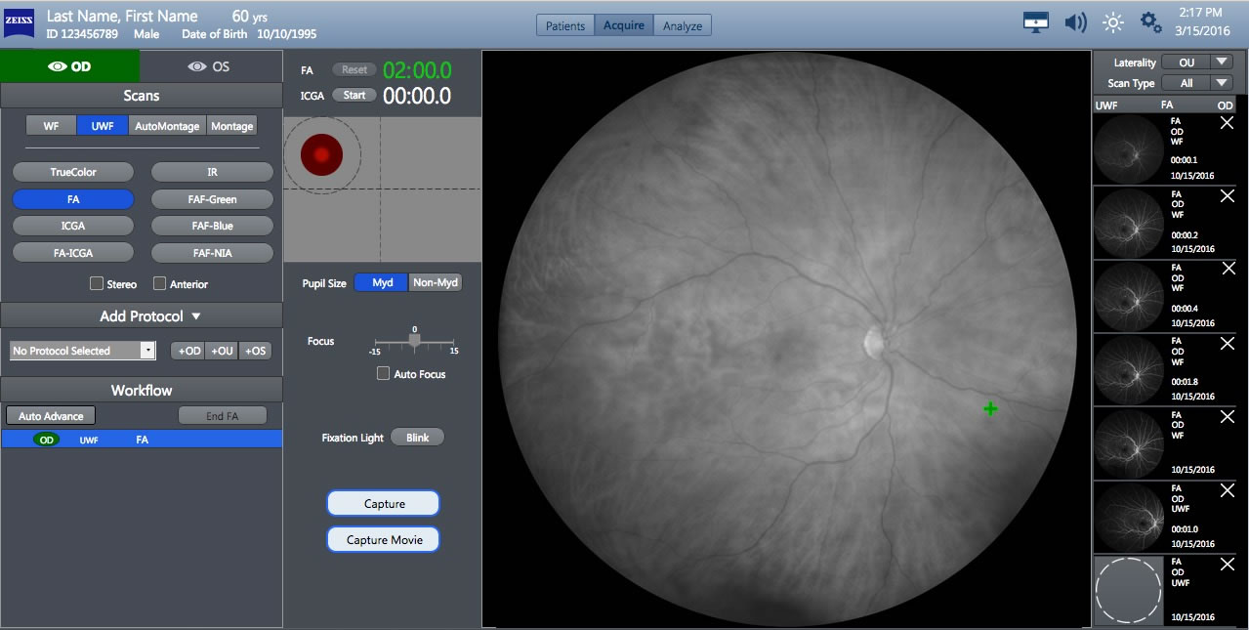This screenshot has width=1249, height=630.
Task: Start the ICGA timer
Action: 354,95
